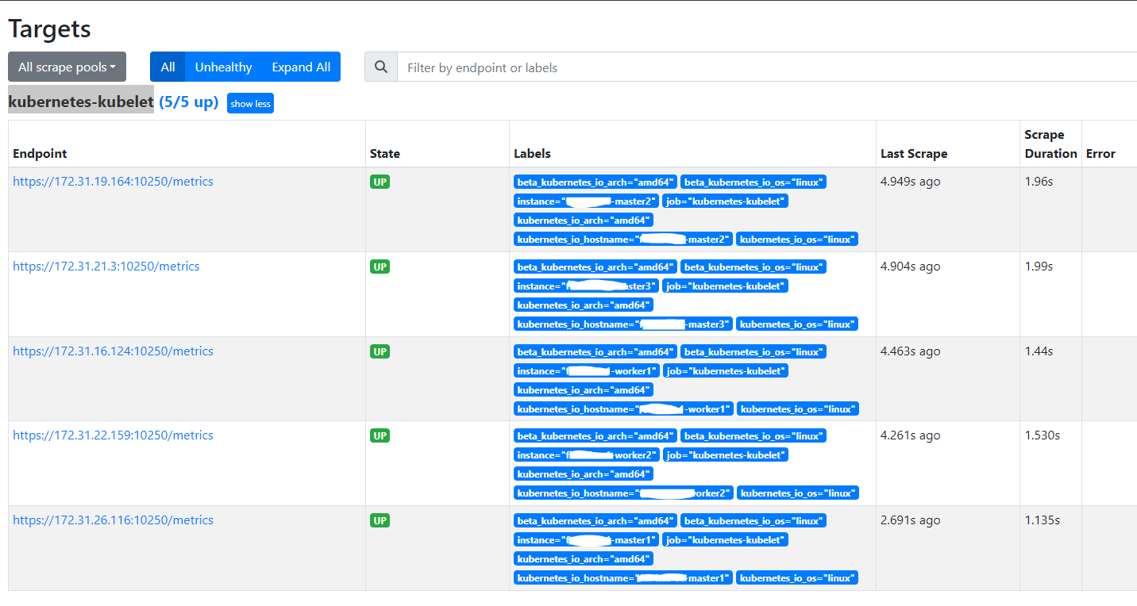Screen dimensions: 1137x606
Task: Click UP state badge for 172.31.16.124
Action: 380,351
